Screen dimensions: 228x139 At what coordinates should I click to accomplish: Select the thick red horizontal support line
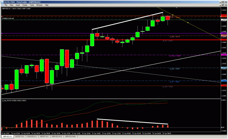pyautogui.click(x=111, y=40)
